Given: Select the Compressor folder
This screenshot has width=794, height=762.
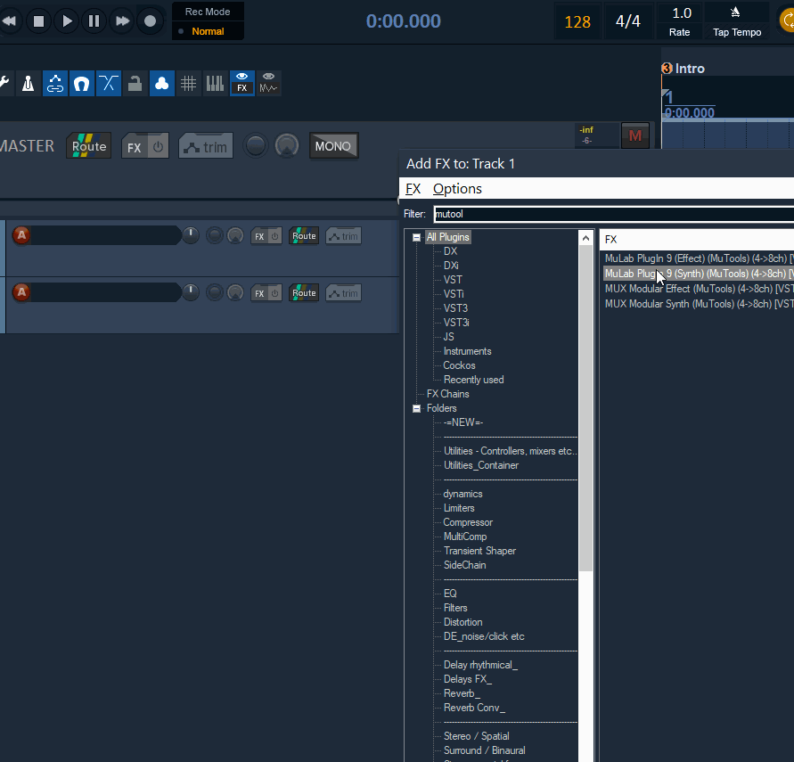Looking at the screenshot, I should [x=468, y=522].
